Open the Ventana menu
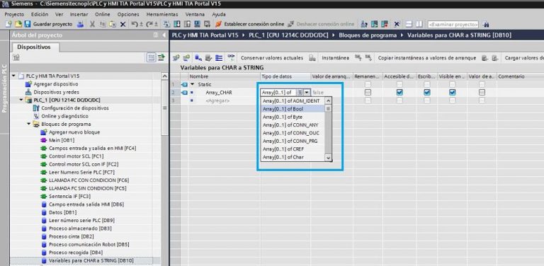 [x=195, y=15]
